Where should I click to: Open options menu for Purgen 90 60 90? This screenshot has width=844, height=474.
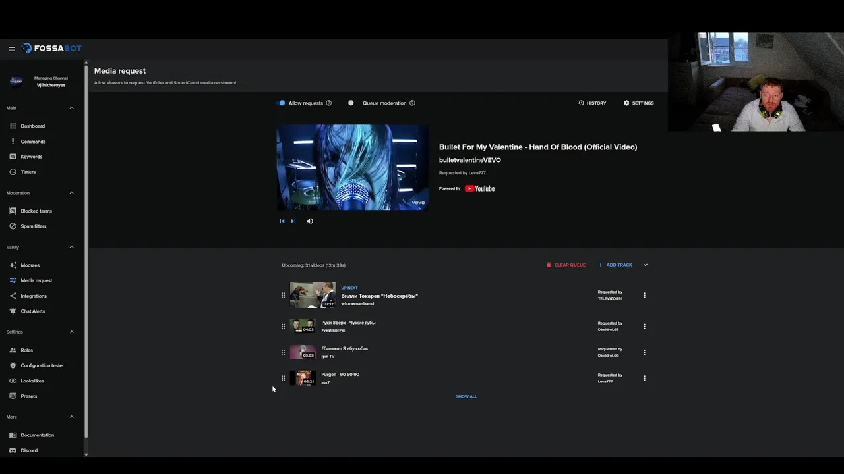click(644, 378)
